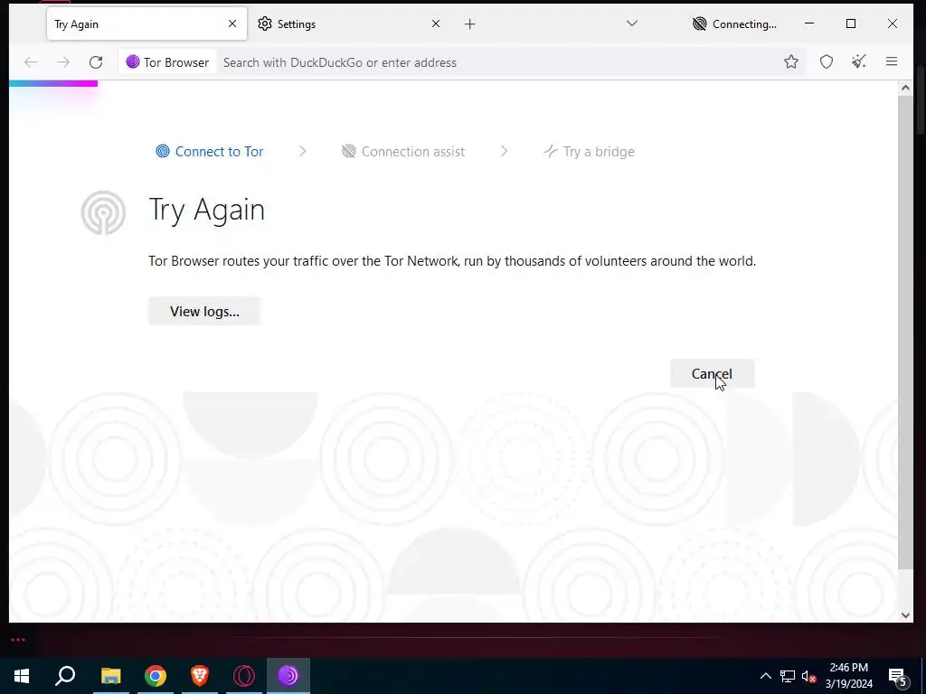Screen dimensions: 926x694
Task: Bookmark this page with star icon
Action: [790, 61]
